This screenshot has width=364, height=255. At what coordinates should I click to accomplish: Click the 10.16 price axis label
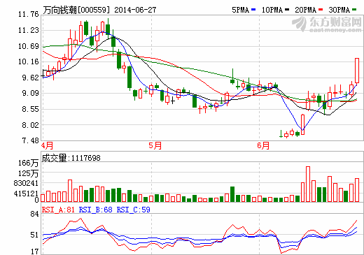pos(29,61)
